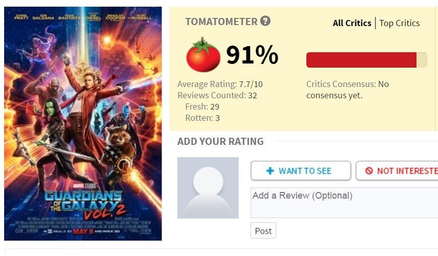Click the Critics Consensus text
Image resolution: width=438 pixels, height=256 pixels.
(x=347, y=90)
